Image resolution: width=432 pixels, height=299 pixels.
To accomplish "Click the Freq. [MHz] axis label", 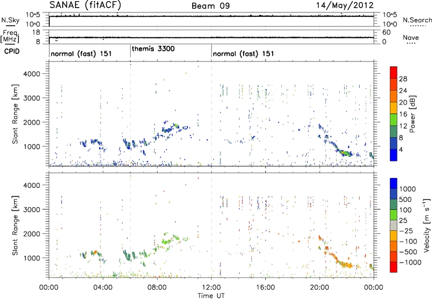I will point(11,37).
